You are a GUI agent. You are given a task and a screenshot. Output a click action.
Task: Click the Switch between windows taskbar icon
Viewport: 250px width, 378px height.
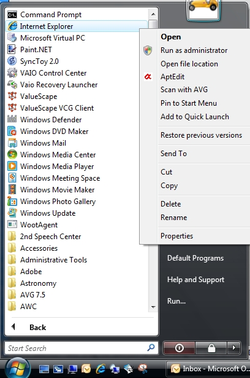tap(58, 369)
